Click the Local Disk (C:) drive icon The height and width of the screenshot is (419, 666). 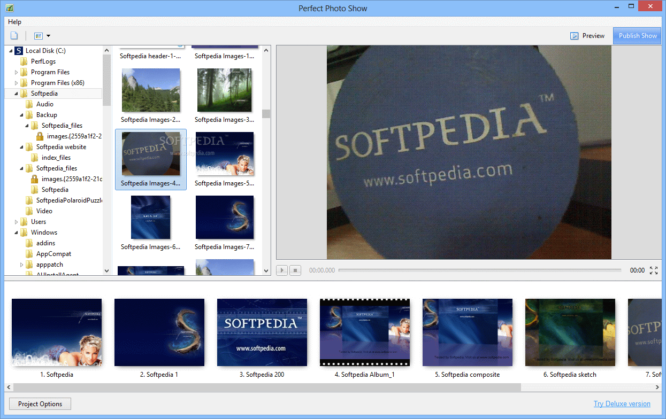19,51
